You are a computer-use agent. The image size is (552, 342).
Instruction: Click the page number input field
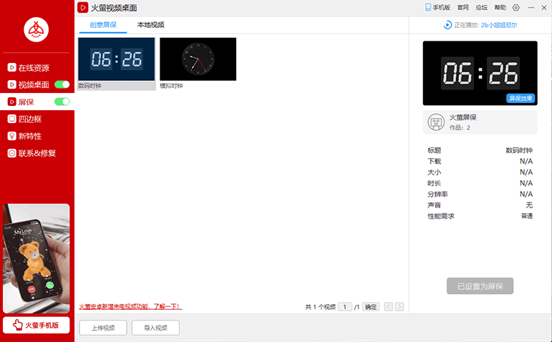click(x=345, y=307)
